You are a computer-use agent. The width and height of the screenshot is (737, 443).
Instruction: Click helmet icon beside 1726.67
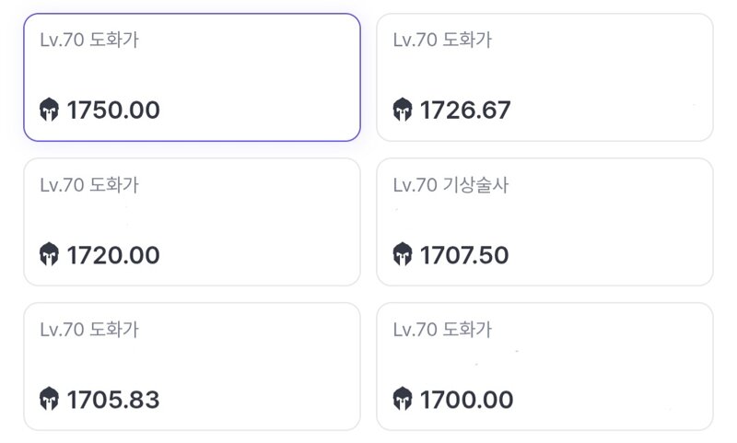click(x=403, y=110)
